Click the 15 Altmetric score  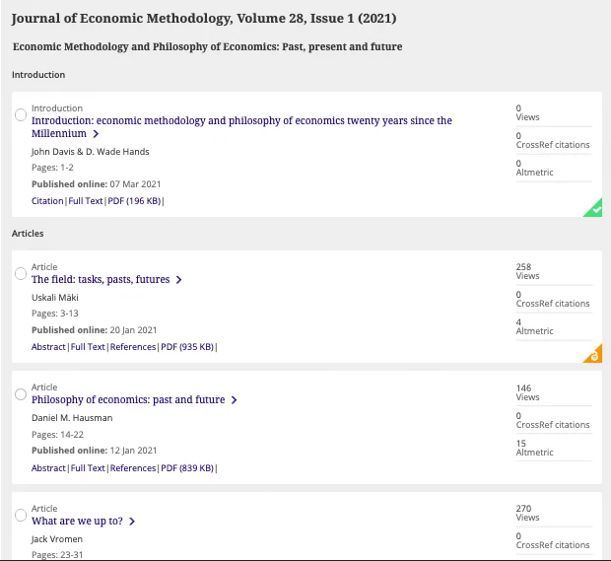[x=534, y=448]
